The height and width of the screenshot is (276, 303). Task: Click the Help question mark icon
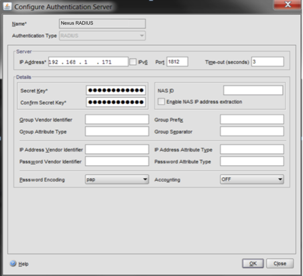pos(13,264)
